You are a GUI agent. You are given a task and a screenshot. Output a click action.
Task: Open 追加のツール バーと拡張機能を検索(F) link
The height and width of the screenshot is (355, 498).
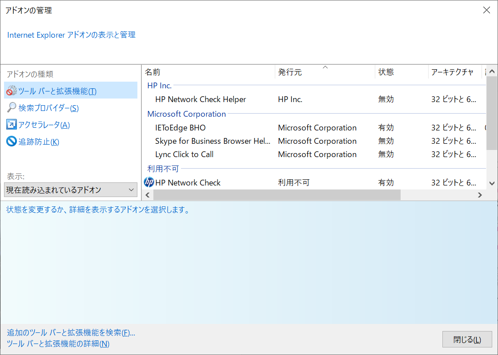[x=71, y=332]
